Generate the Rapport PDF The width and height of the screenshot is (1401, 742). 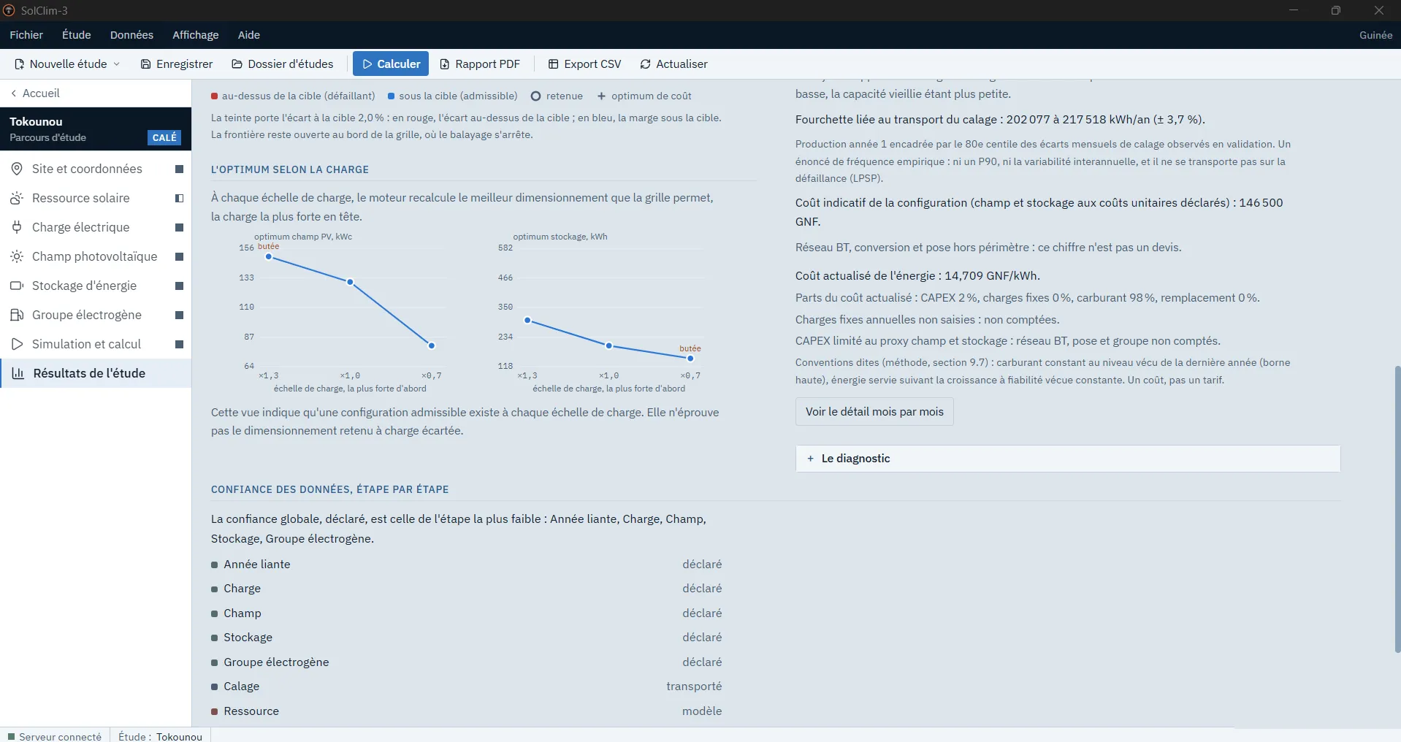coord(480,64)
